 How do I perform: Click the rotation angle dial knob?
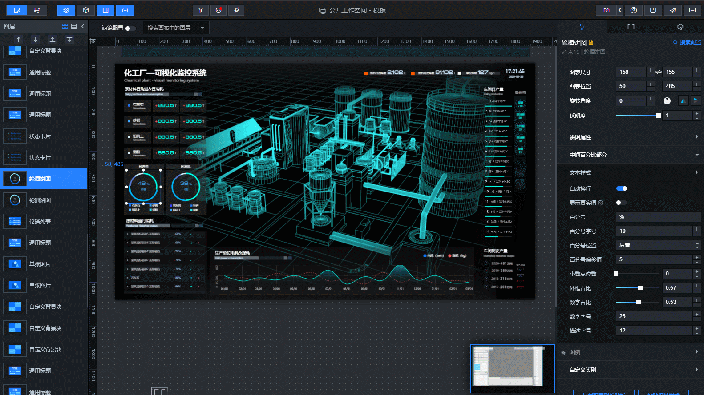pyautogui.click(x=667, y=101)
